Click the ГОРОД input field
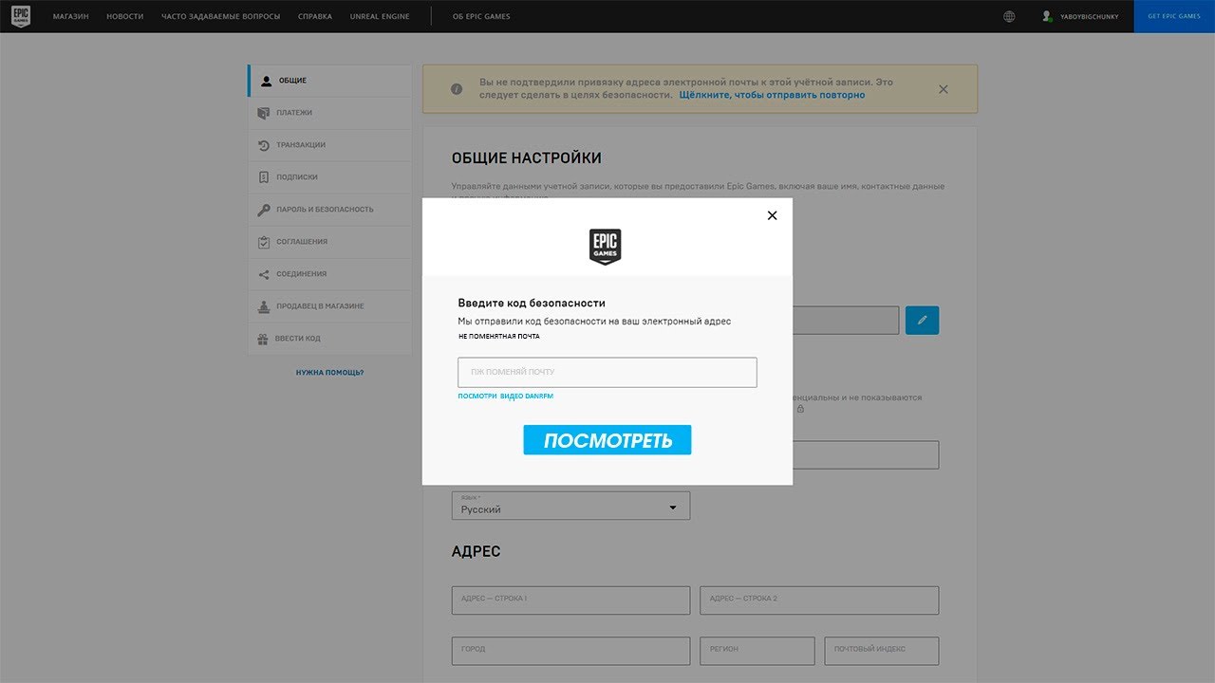Viewport: 1215px width, 683px height. (570, 651)
